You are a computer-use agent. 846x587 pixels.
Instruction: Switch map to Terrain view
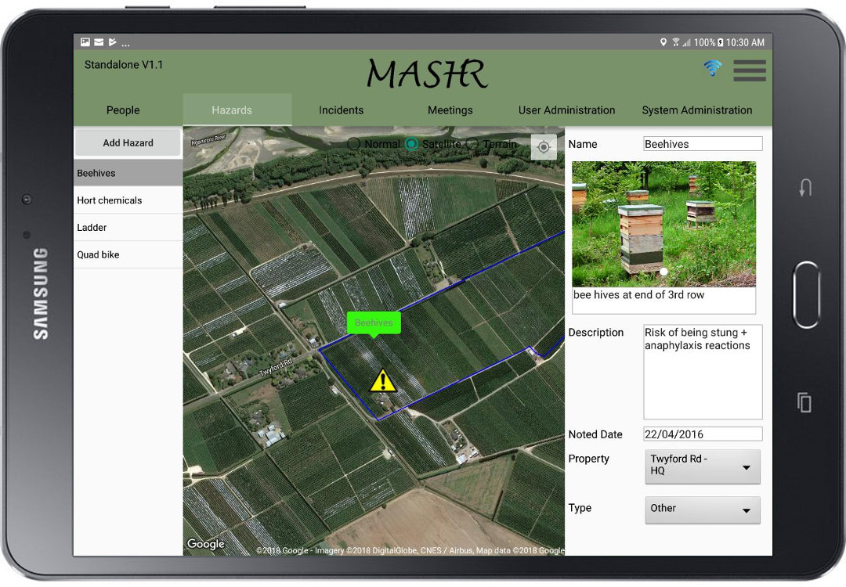click(x=472, y=144)
